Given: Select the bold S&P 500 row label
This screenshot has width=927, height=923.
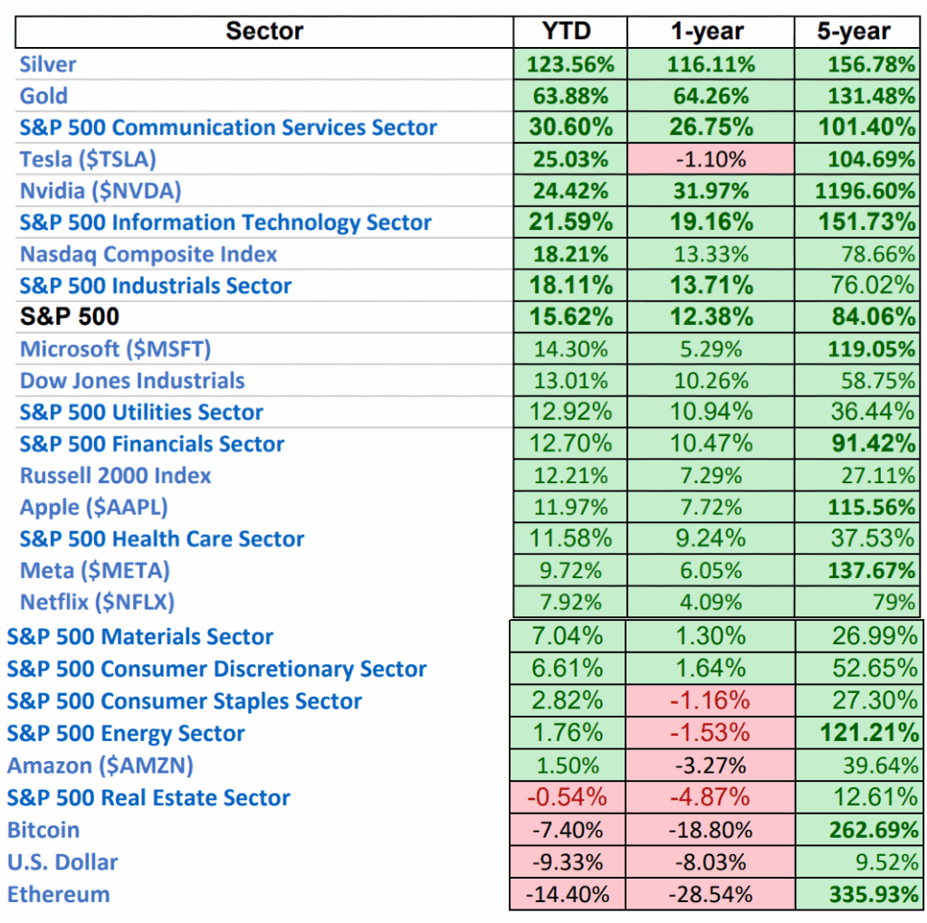Looking at the screenshot, I should click(x=70, y=317).
